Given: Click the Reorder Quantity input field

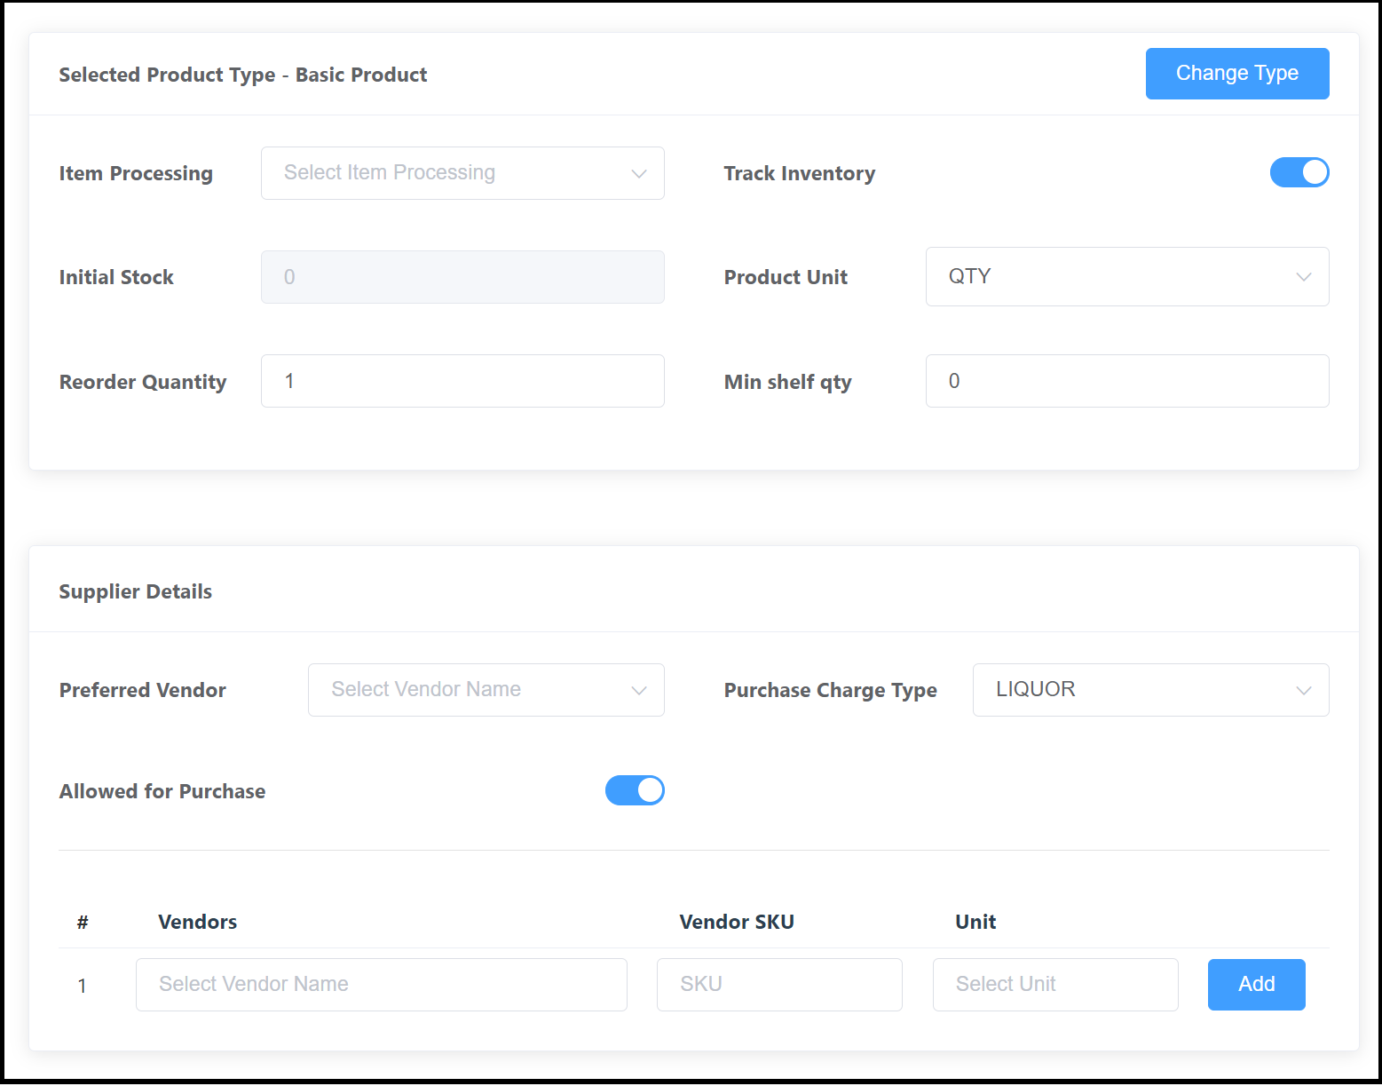Looking at the screenshot, I should (x=462, y=381).
